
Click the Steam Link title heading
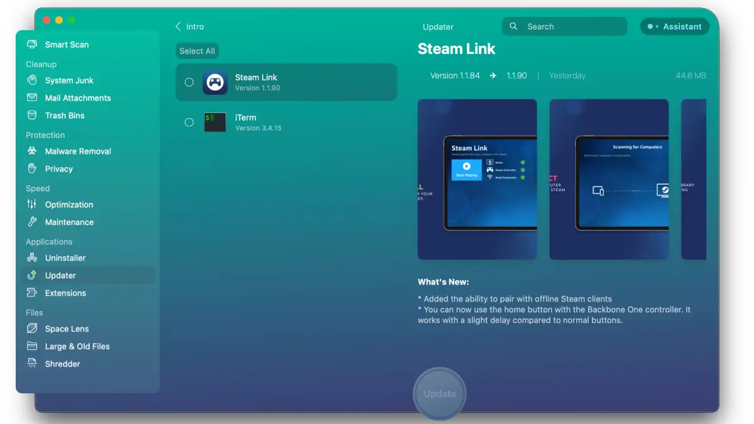(457, 49)
